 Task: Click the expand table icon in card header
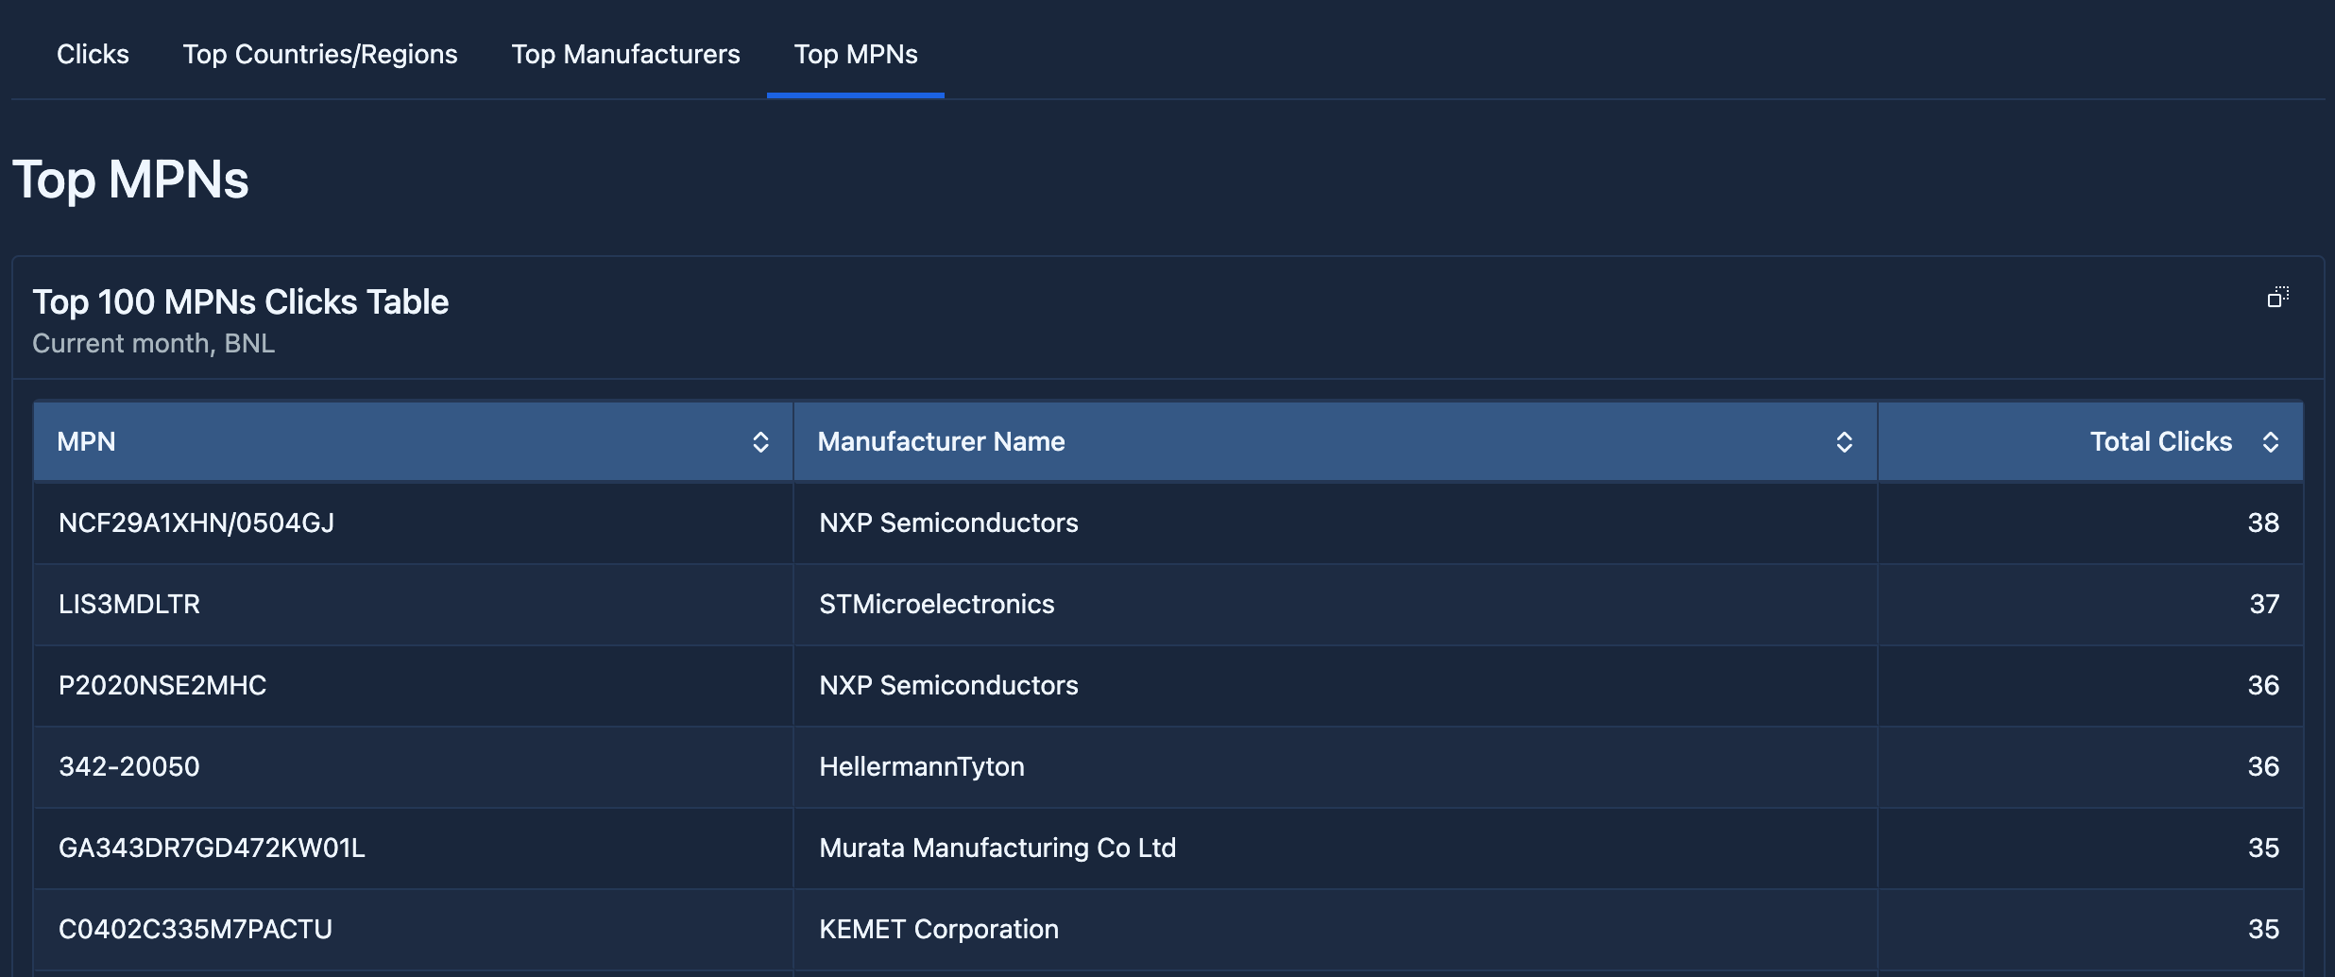point(2277,298)
